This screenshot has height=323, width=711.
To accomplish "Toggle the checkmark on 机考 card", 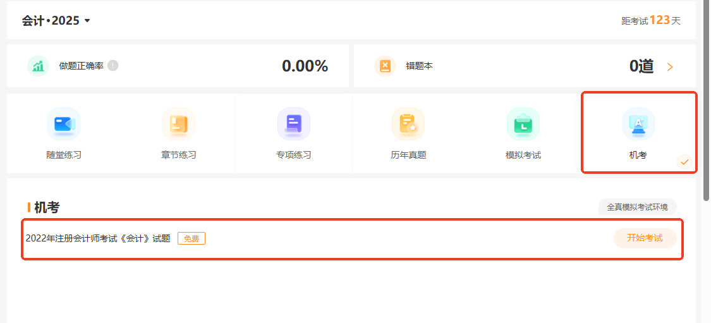I will (x=684, y=162).
